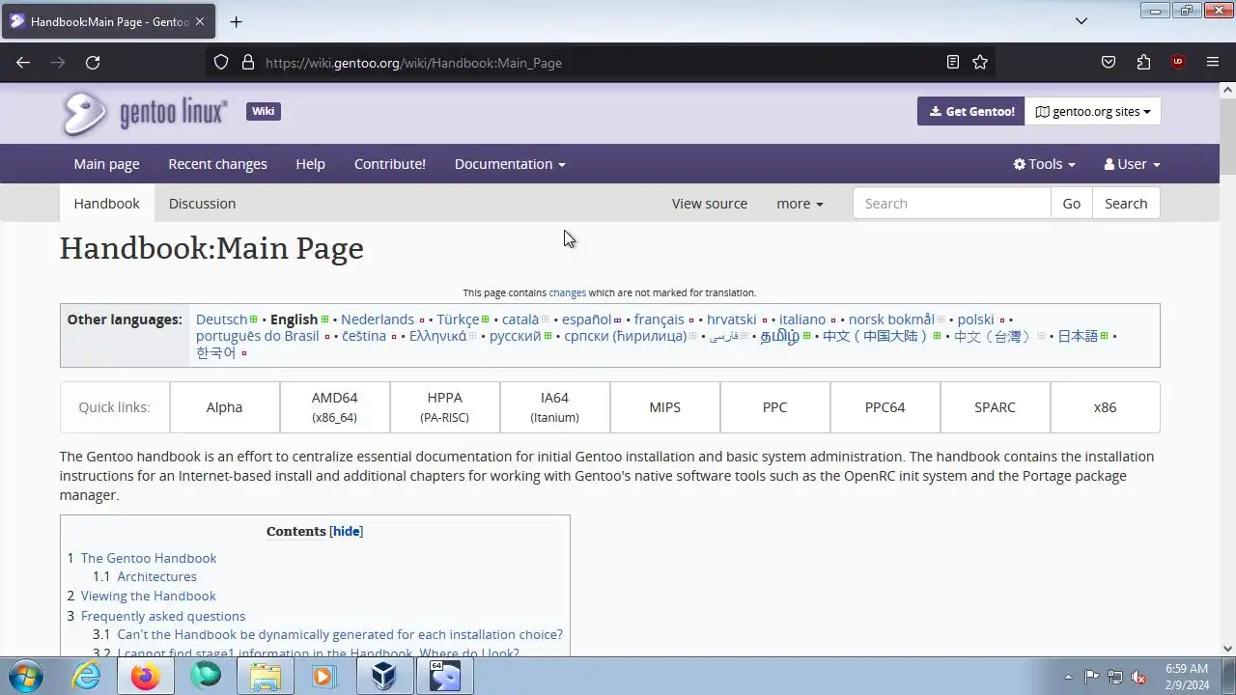Open the Main page navigation item
Screen dimensions: 1236x695
point(107,164)
